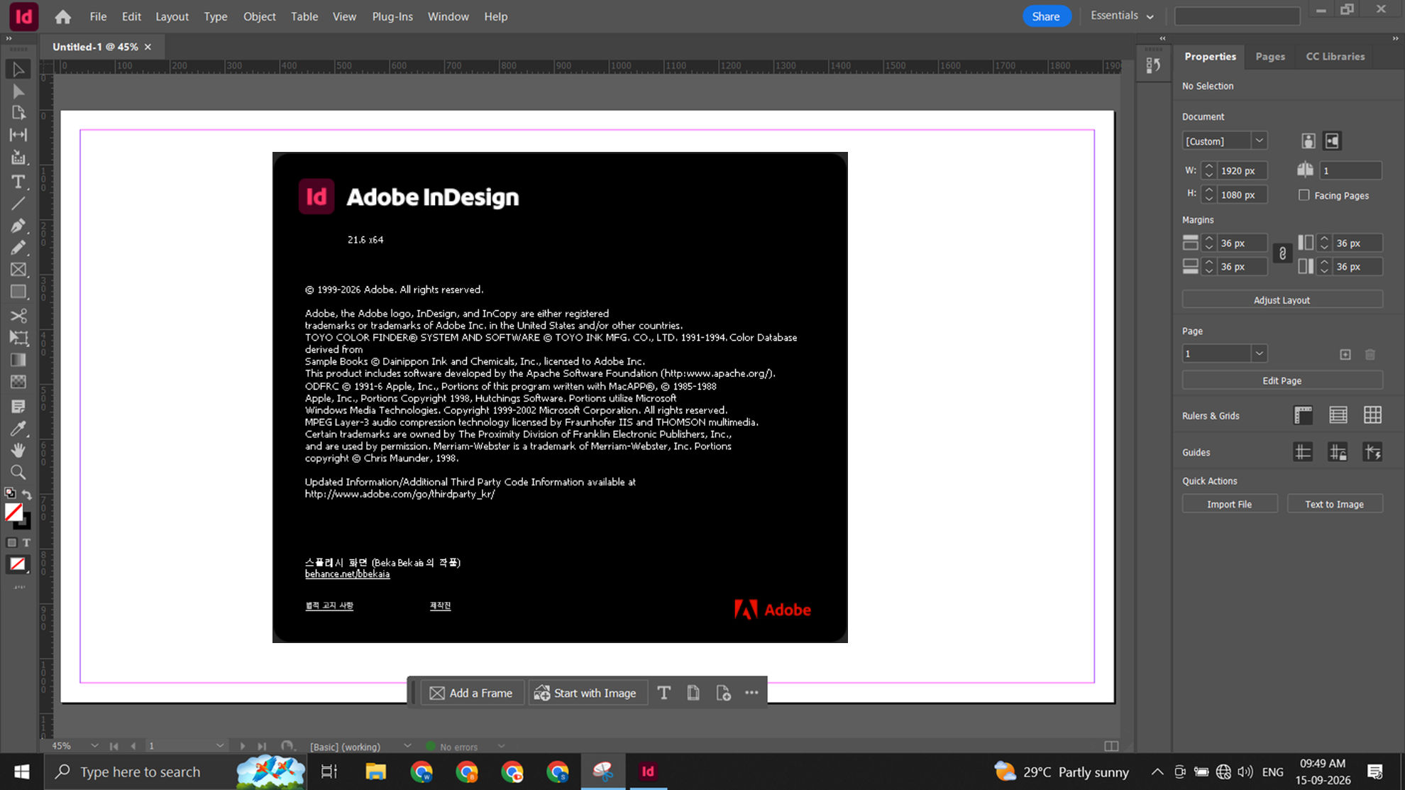Open the Page number dropdown in Properties

(1259, 353)
